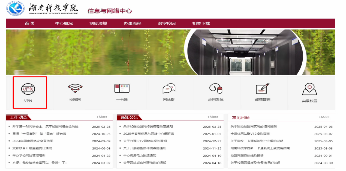The image size is (346, 171).
Task: Open the 2024年国家网络安全宣传周 article
Action: coord(33,141)
